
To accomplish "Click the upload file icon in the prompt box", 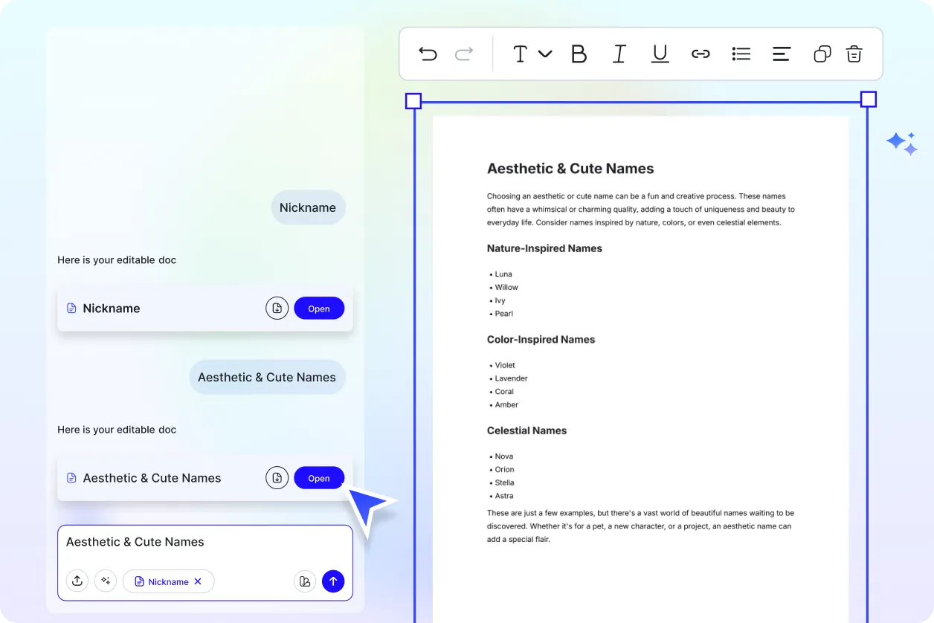I will point(77,581).
